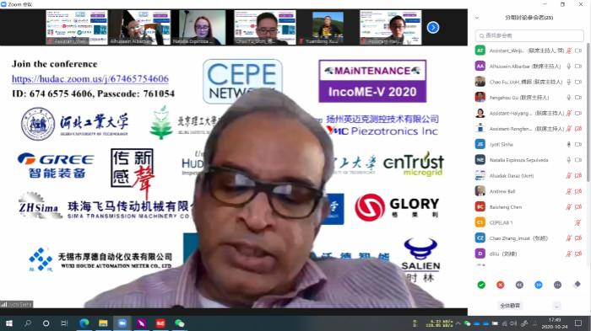This screenshot has width=591, height=331.
Task: Select Chao Fu_UoH video thumbnail
Action: pyautogui.click(x=265, y=28)
